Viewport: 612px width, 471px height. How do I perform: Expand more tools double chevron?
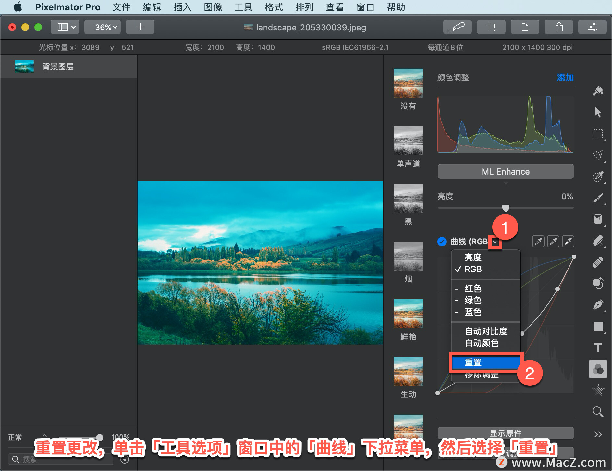598,434
